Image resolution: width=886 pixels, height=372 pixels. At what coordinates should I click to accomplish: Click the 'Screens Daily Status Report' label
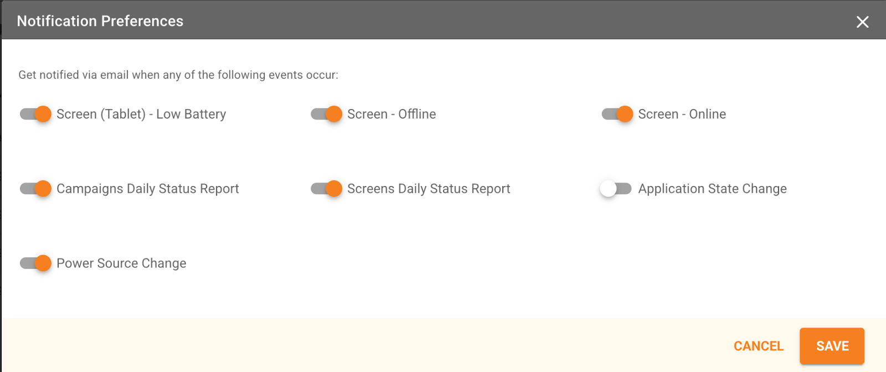429,189
